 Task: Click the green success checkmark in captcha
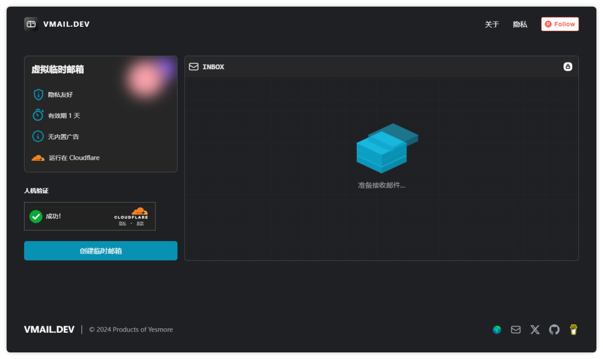[36, 217]
